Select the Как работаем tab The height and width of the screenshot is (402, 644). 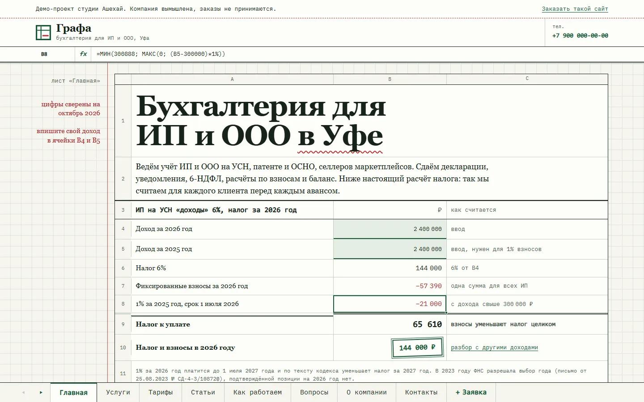coord(258,392)
